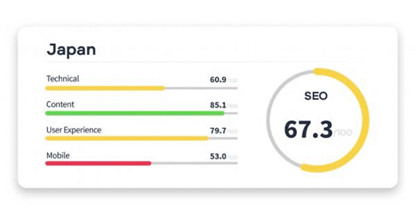The width and height of the screenshot is (416, 218).
Task: Click the faint /100 beside 67.3
Action: coord(343,133)
